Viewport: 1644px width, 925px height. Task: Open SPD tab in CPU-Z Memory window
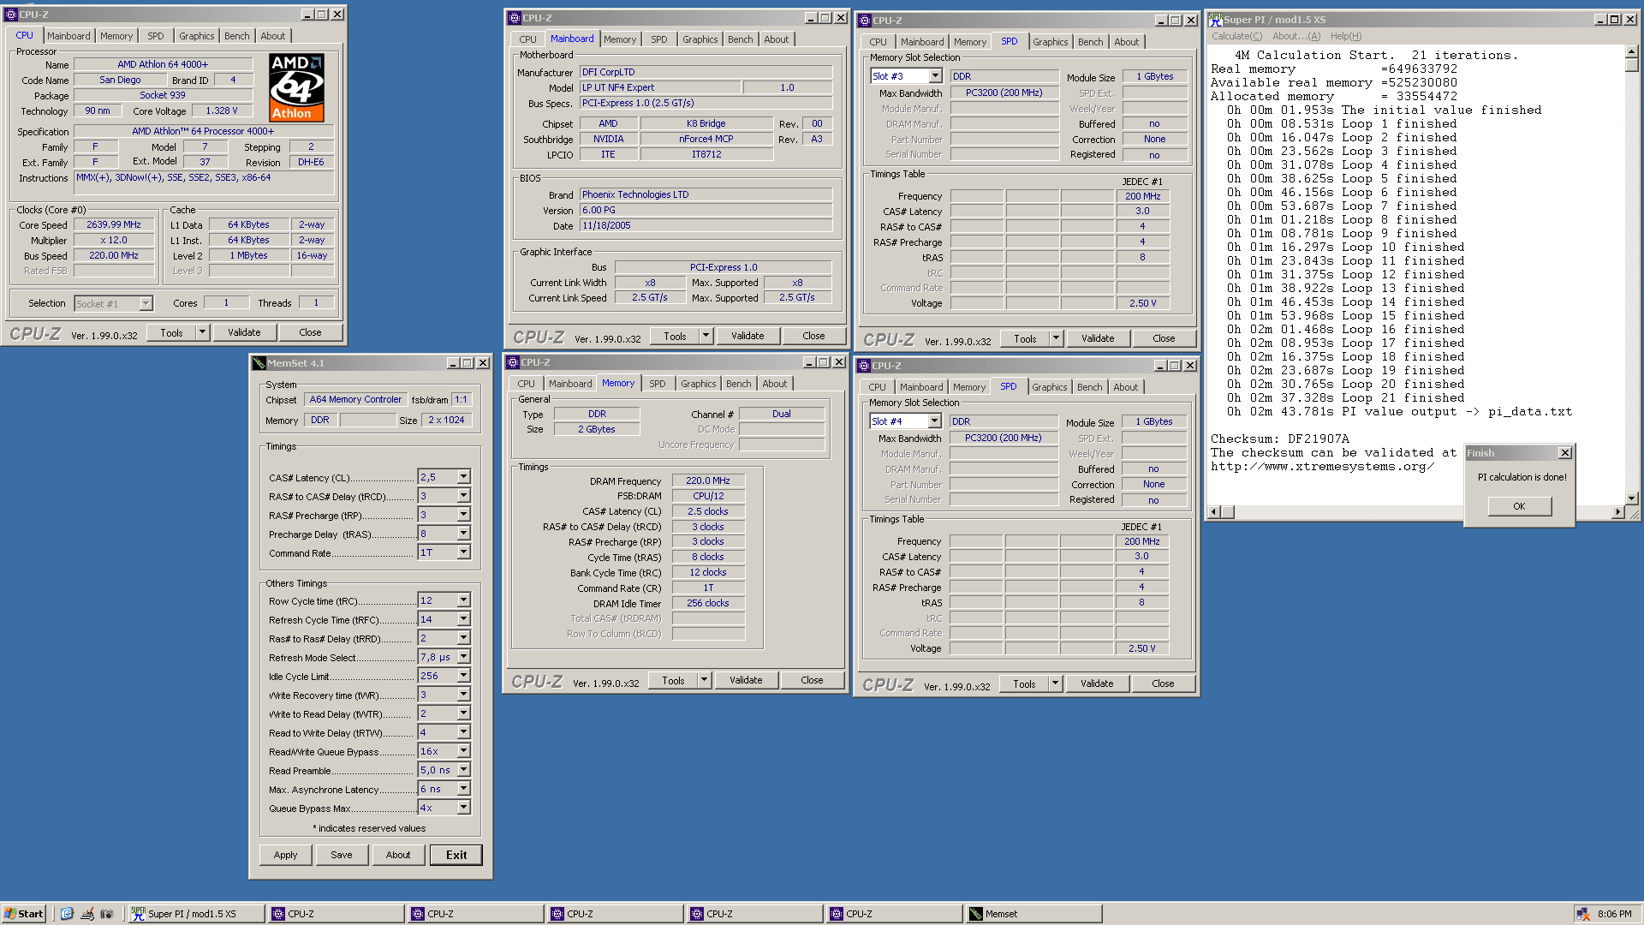click(x=658, y=384)
